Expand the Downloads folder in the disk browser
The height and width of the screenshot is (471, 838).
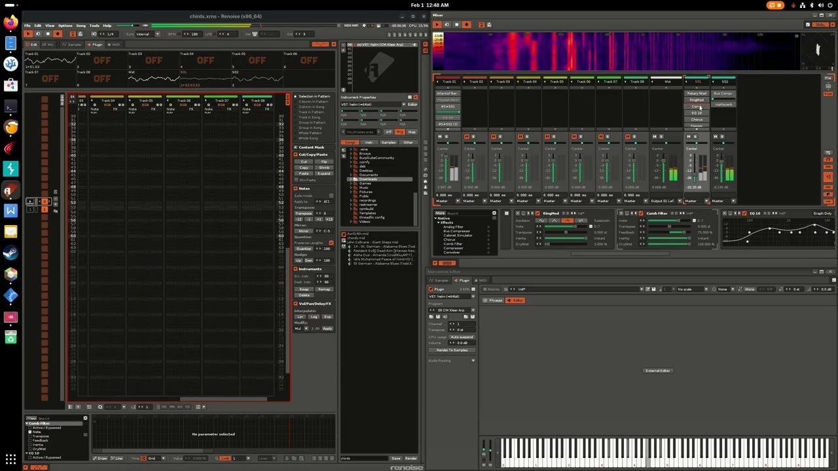point(350,179)
